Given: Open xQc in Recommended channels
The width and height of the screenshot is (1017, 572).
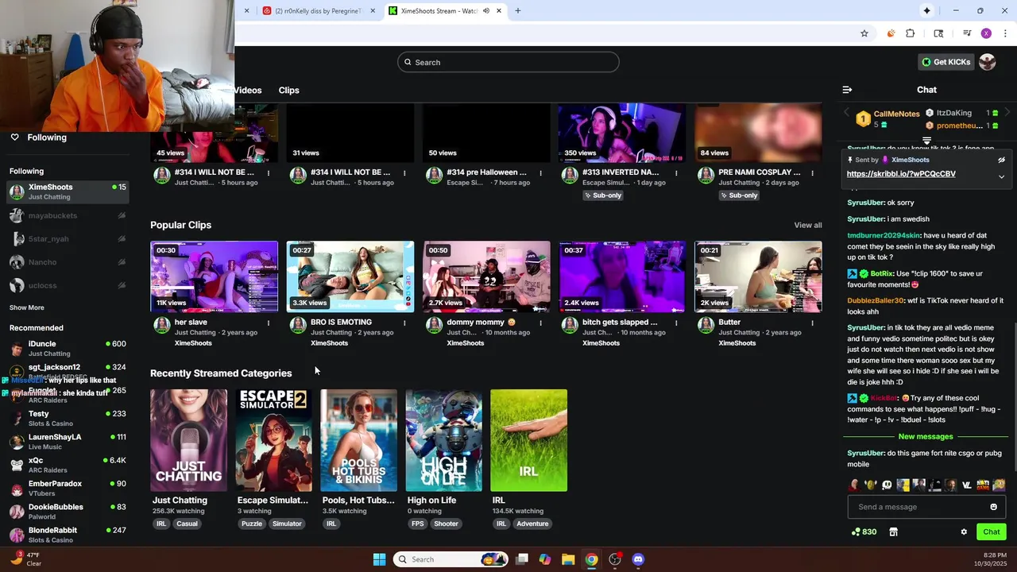Looking at the screenshot, I should pos(68,465).
